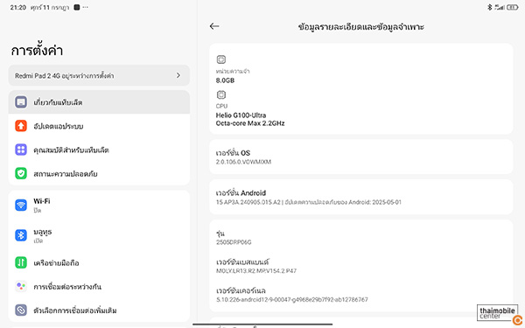Click the purple tablet features grid icon
This screenshot has width=525, height=328.
coord(21,150)
